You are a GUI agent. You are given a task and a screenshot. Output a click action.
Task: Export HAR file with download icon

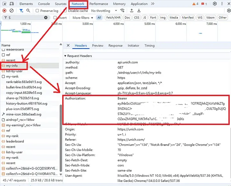pyautogui.click(x=139, y=11)
